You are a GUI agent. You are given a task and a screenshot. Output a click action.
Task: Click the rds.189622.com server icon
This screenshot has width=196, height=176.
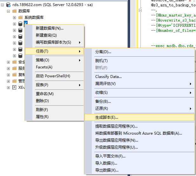pos(8,5)
